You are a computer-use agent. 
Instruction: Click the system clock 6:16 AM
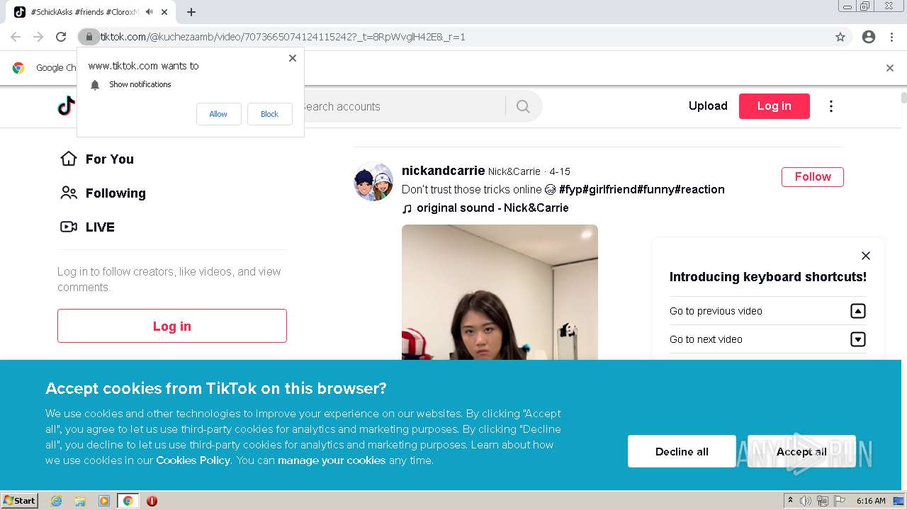coord(871,501)
